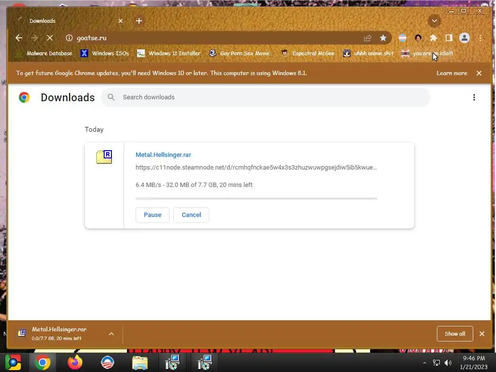Open the avatar face extension icon
496x372 pixels.
pyautogui.click(x=418, y=38)
